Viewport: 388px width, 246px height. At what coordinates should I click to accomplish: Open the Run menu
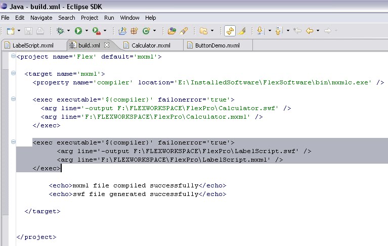point(109,18)
